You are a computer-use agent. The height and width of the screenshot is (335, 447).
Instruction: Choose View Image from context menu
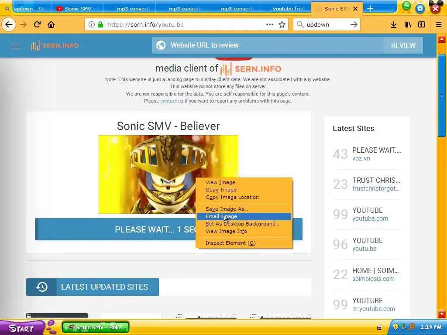pyautogui.click(x=244, y=182)
